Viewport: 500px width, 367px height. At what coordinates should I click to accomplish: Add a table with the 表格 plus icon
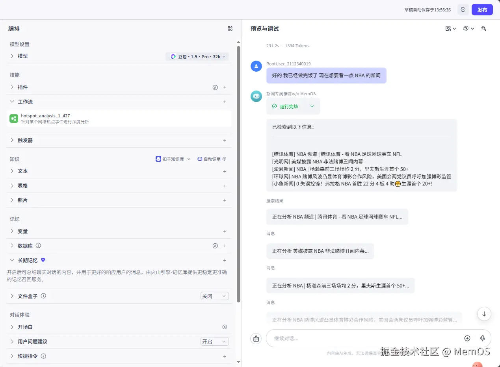[225, 186]
